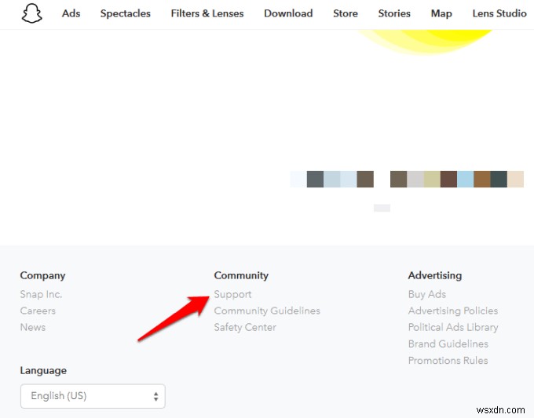Click Buy Ads under Advertising

coord(427,294)
